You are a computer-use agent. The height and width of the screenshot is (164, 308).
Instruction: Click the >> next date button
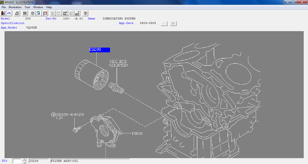click(x=173, y=23)
